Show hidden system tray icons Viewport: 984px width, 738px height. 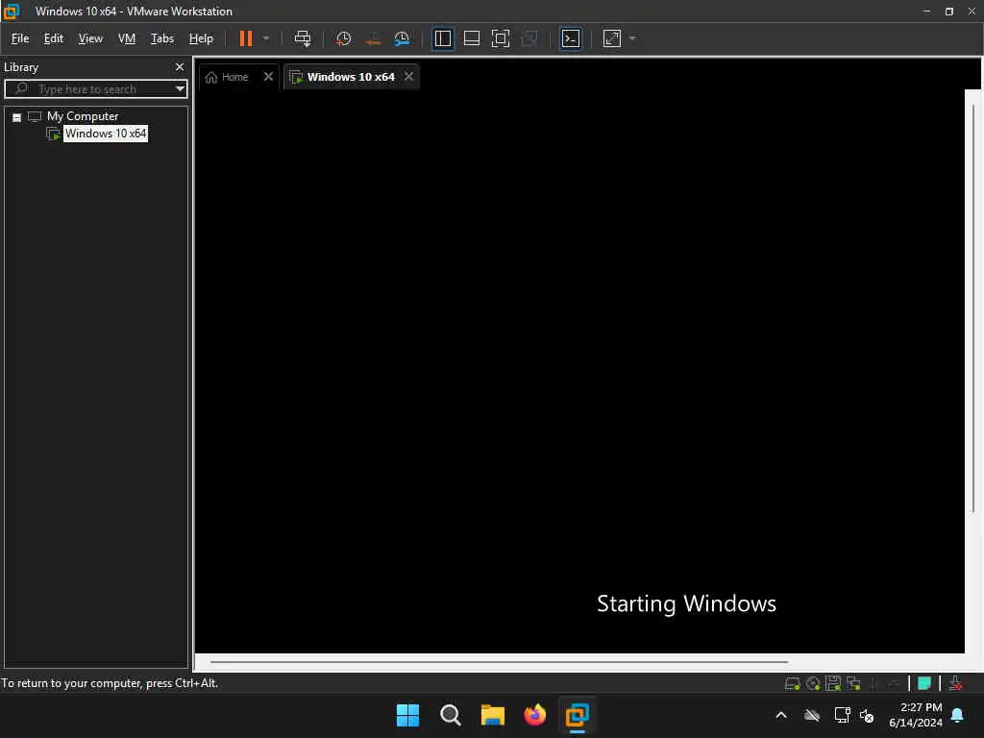(781, 715)
